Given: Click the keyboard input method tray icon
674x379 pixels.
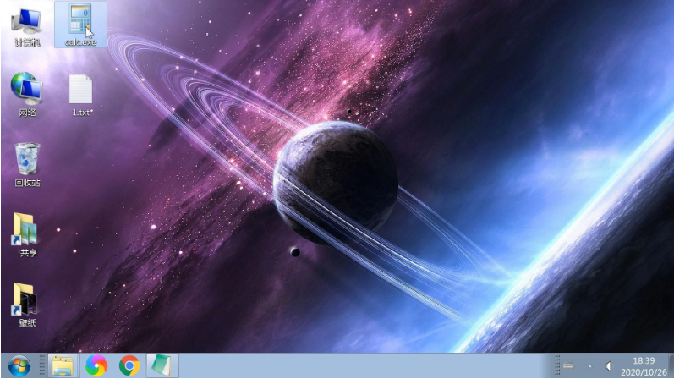Looking at the screenshot, I should click(568, 365).
